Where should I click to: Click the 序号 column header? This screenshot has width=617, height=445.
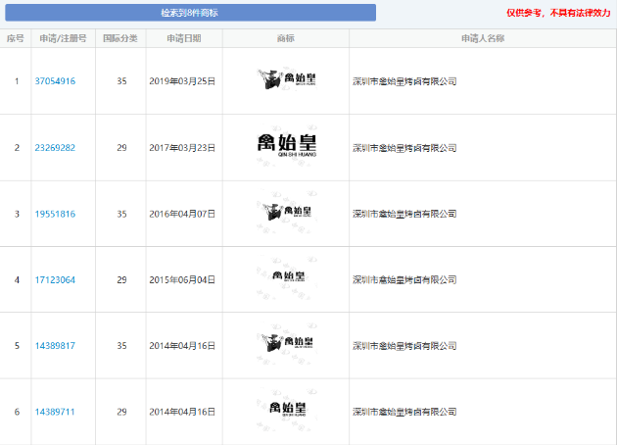tap(16, 39)
